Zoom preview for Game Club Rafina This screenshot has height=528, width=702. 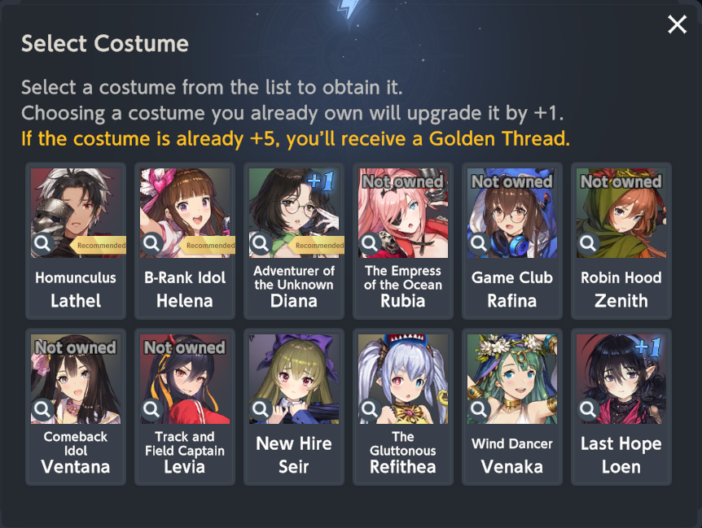click(479, 243)
